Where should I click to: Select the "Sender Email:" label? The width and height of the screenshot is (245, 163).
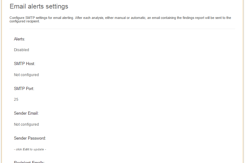[26, 113]
